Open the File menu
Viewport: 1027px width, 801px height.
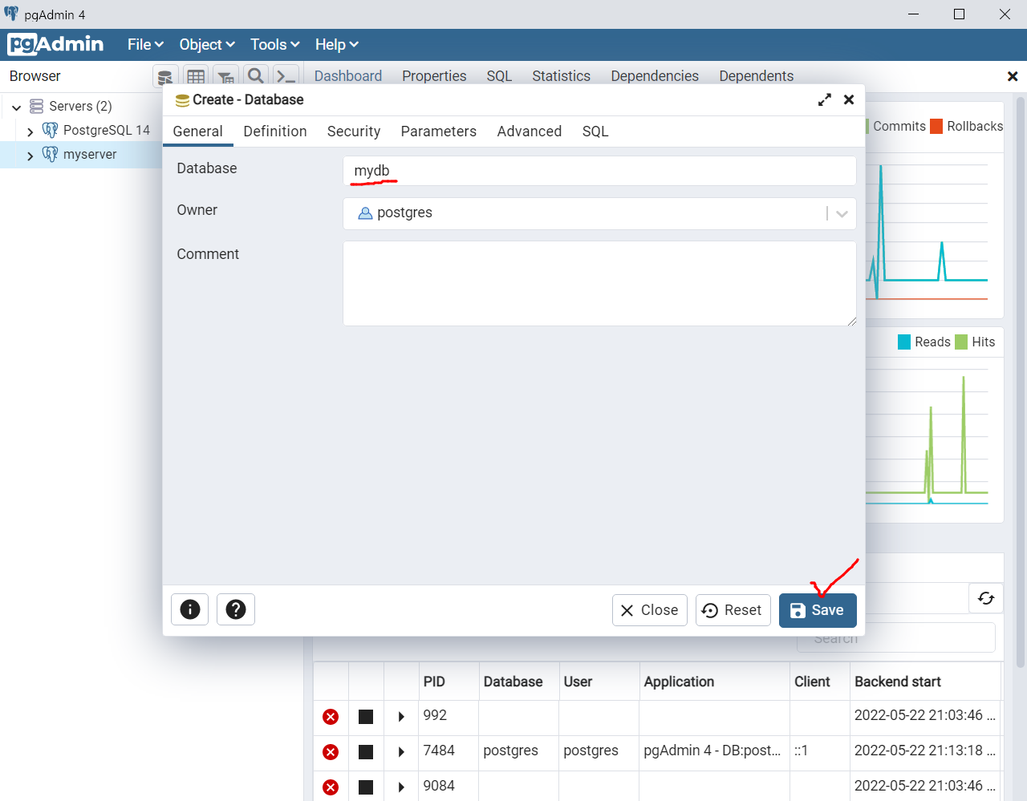tap(145, 45)
